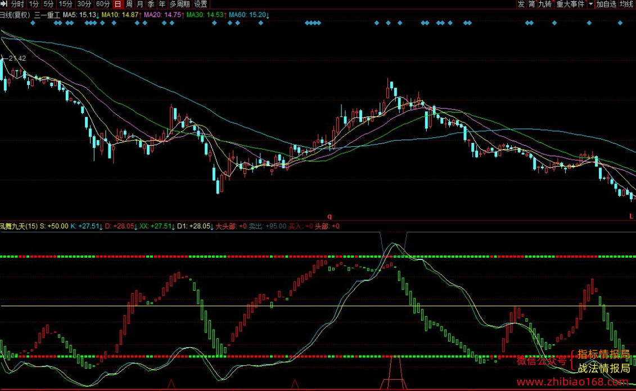
Task: Click the 大头部: +0 indicator value
Action: pos(231,226)
